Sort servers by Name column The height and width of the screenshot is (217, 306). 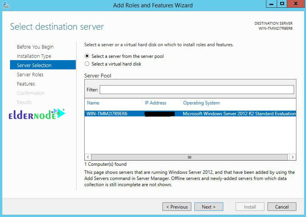tap(93, 103)
